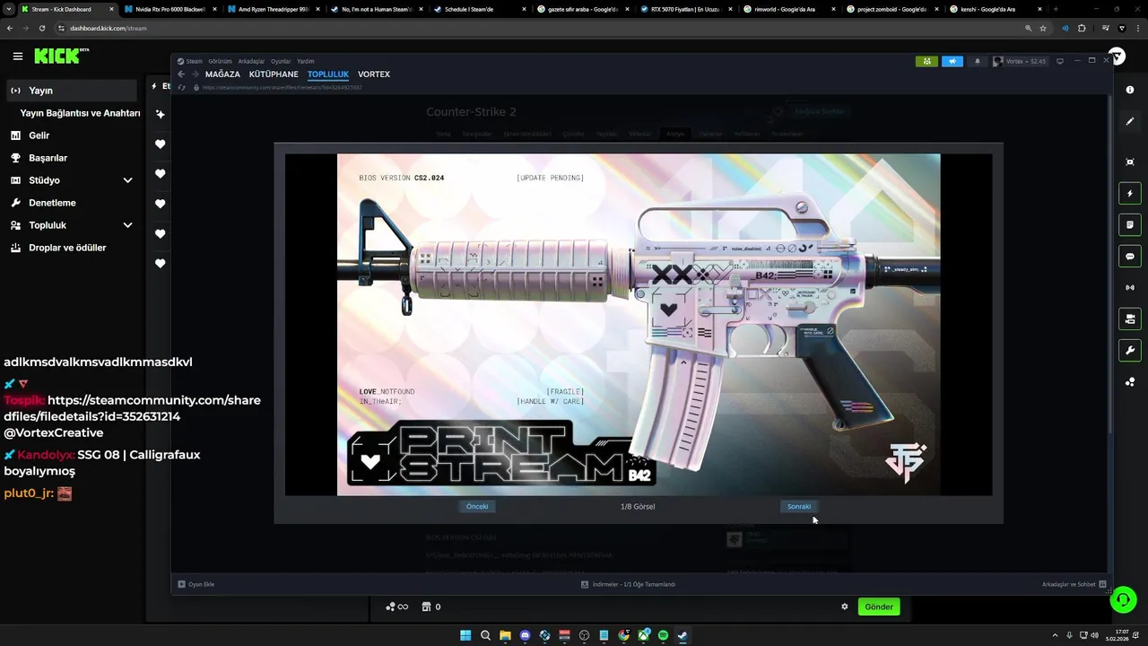Click the sparkle icon in activity column
The width and height of the screenshot is (1148, 646).
pyautogui.click(x=160, y=114)
